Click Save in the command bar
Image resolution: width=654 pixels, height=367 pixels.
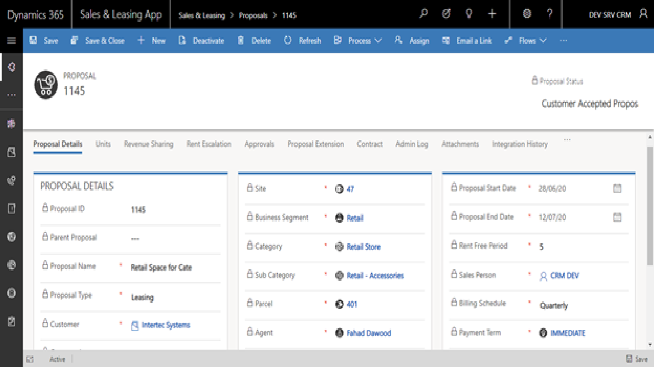coord(43,41)
